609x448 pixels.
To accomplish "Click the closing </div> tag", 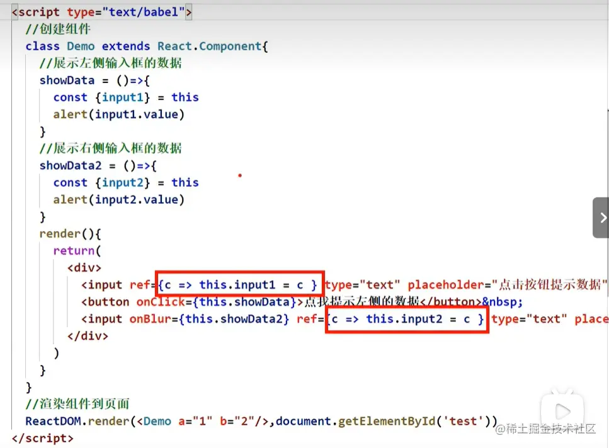I will [88, 336].
